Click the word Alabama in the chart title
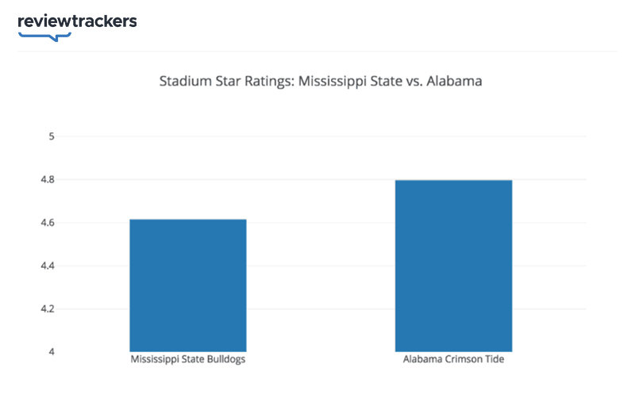The width and height of the screenshot is (635, 398). [455, 81]
